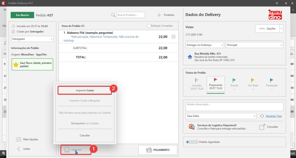Click the Consultar label
The image size is (296, 158).
point(272,127)
